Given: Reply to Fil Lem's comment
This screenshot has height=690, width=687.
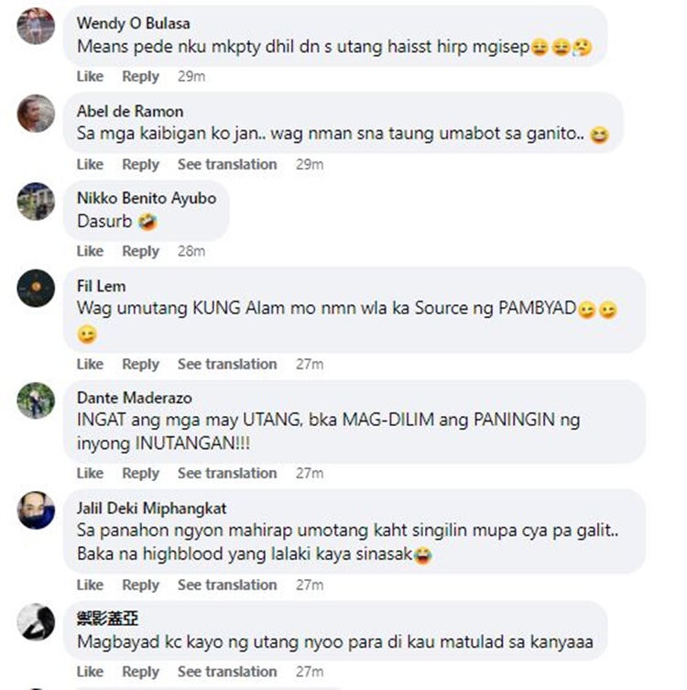Looking at the screenshot, I should pos(141,364).
